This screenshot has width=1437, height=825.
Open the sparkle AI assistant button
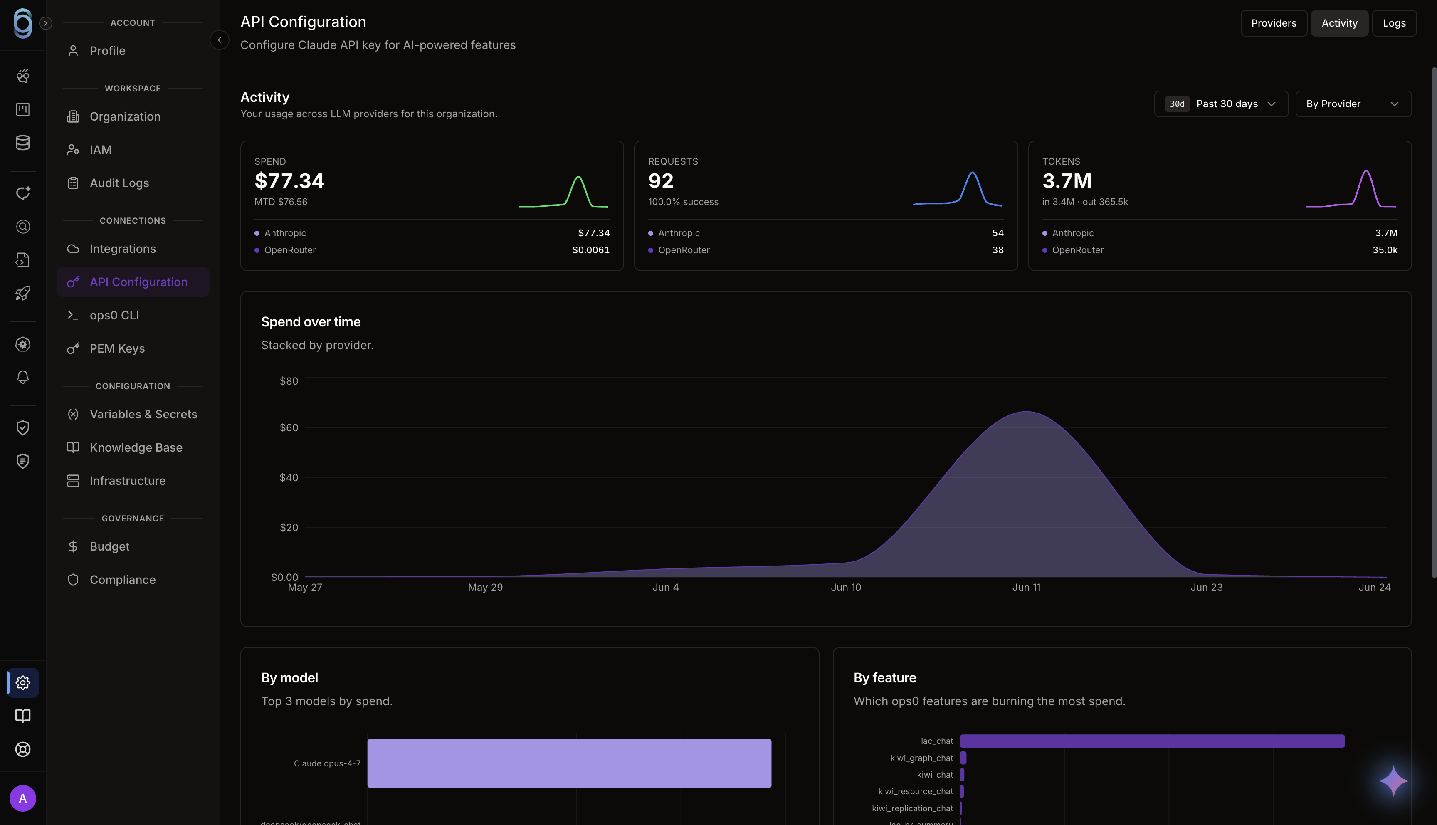tap(1393, 781)
